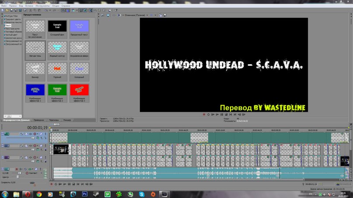Open Photoshop from the taskbar

click(85, 194)
